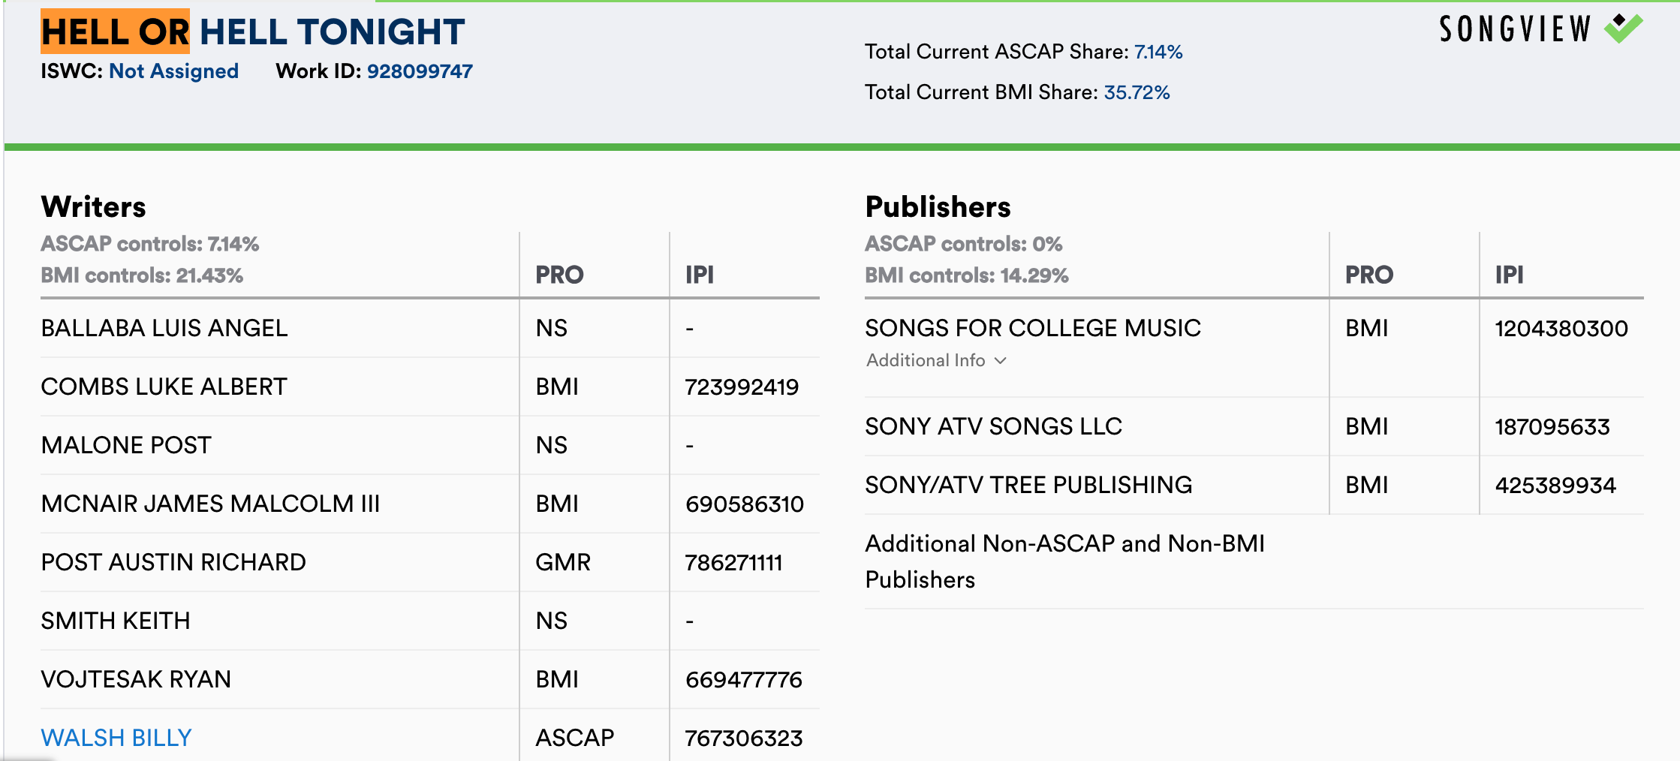Click publisher IPI 425389934
The height and width of the screenshot is (761, 1680).
(1555, 485)
